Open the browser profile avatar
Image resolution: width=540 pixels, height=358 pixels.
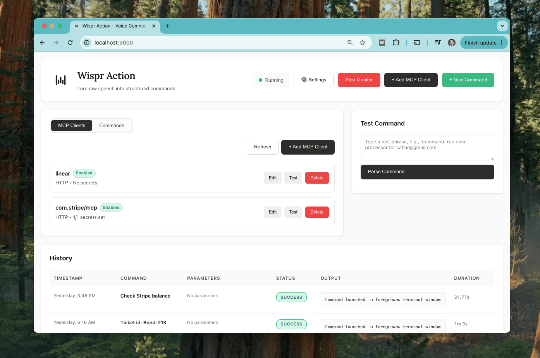tap(452, 43)
